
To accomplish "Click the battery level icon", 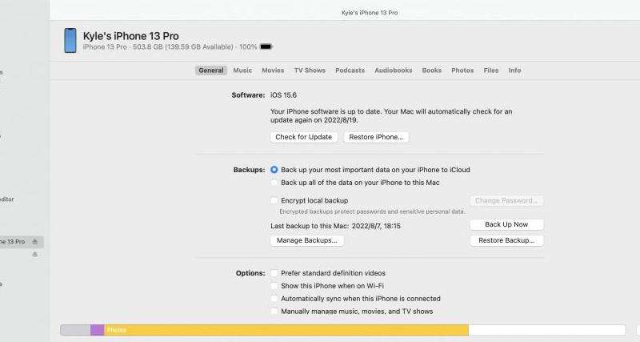I will (x=266, y=47).
